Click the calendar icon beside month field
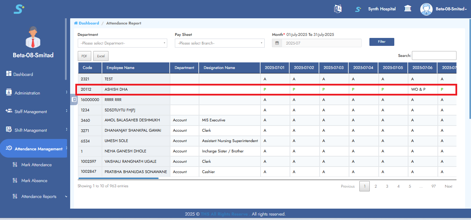The height and width of the screenshot is (220, 471). 277,43
